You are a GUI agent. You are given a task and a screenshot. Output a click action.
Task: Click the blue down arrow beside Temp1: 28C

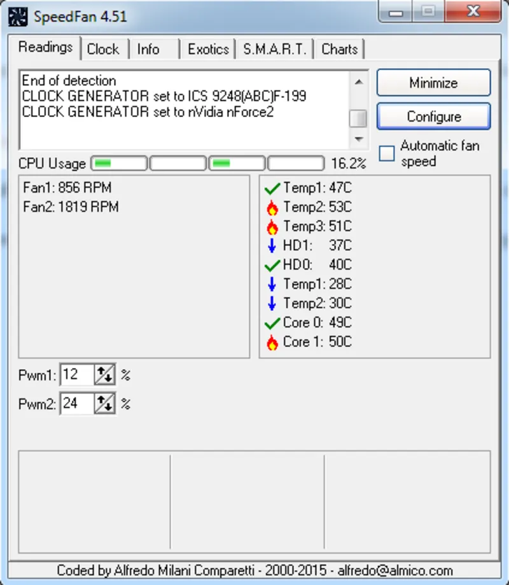pos(272,285)
